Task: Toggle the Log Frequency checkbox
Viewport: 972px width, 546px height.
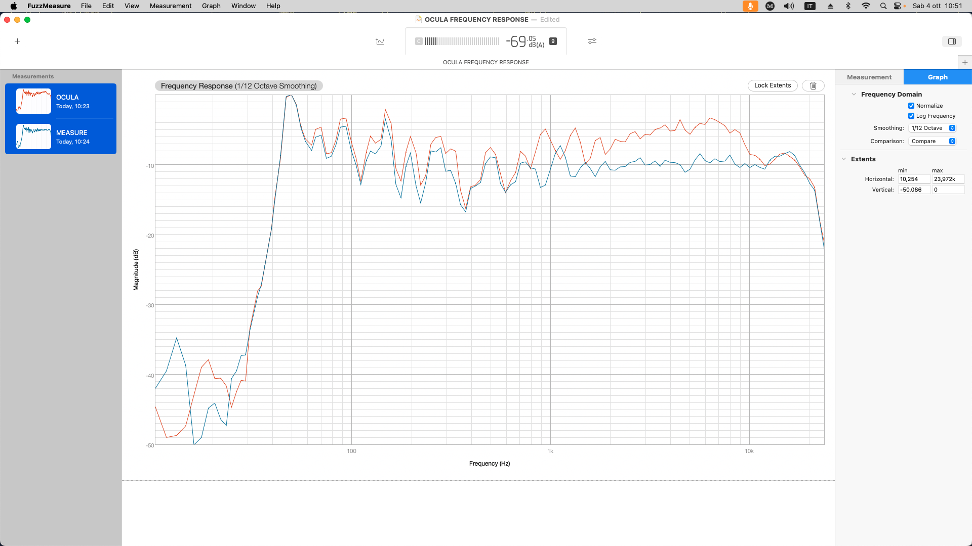Action: [911, 116]
